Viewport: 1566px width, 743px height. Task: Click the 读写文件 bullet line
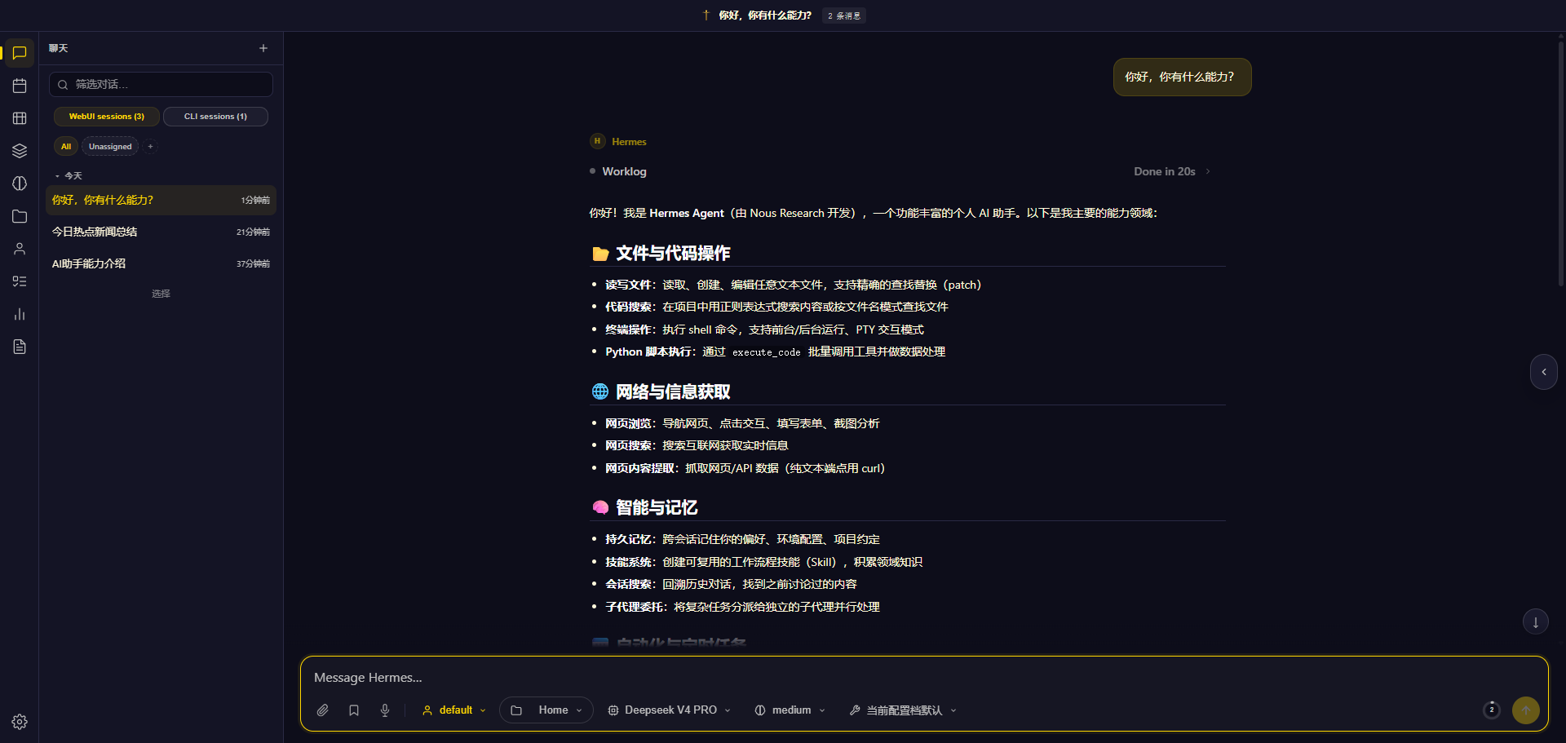793,285
